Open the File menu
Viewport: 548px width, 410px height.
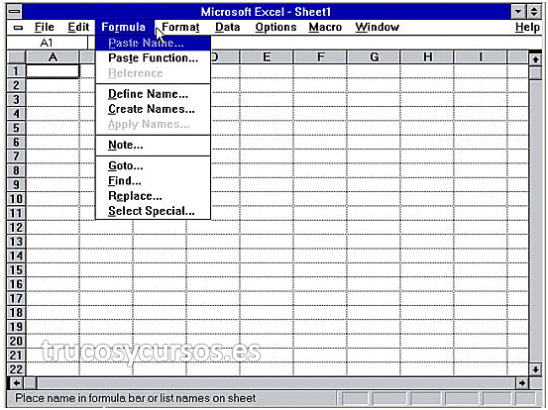tap(45, 28)
